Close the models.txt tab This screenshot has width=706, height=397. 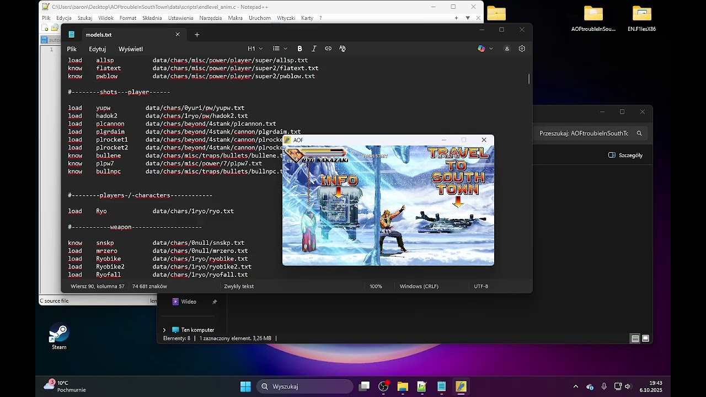(178, 35)
